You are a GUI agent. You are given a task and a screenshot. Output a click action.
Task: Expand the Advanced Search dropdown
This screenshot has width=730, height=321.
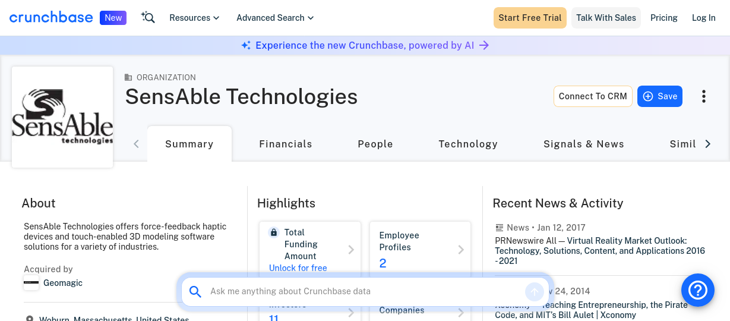click(x=275, y=18)
